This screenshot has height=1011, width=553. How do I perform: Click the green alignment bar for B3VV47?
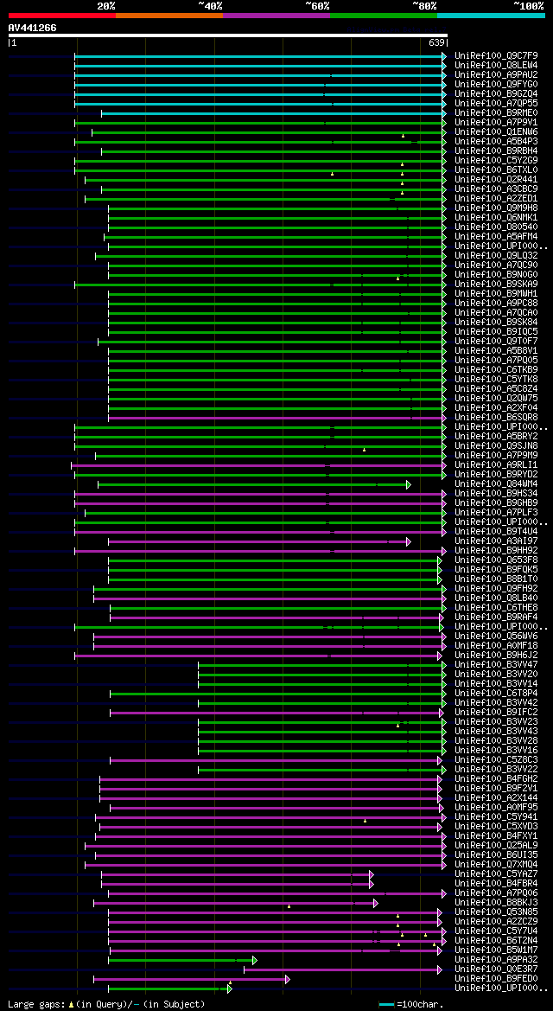pyautogui.click(x=321, y=665)
